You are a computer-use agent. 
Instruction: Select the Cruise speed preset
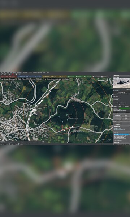tap(126, 119)
